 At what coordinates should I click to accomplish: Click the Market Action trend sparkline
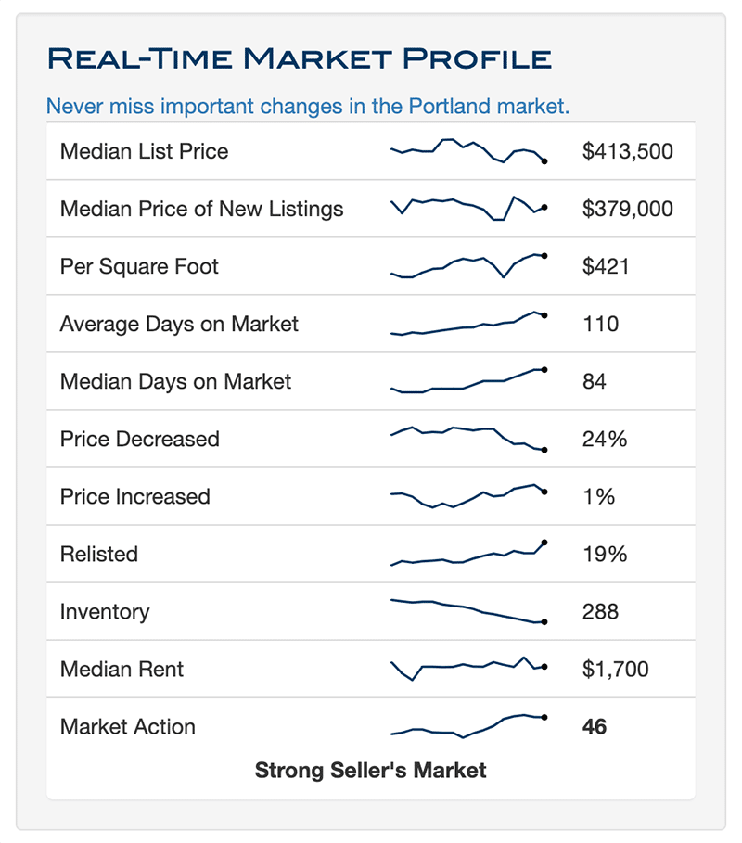coord(468,726)
